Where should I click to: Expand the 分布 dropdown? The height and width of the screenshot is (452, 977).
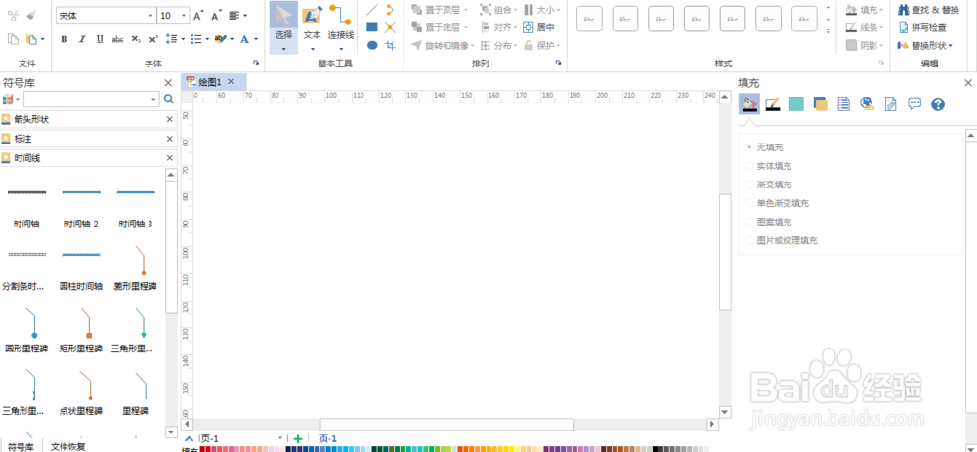tap(516, 46)
